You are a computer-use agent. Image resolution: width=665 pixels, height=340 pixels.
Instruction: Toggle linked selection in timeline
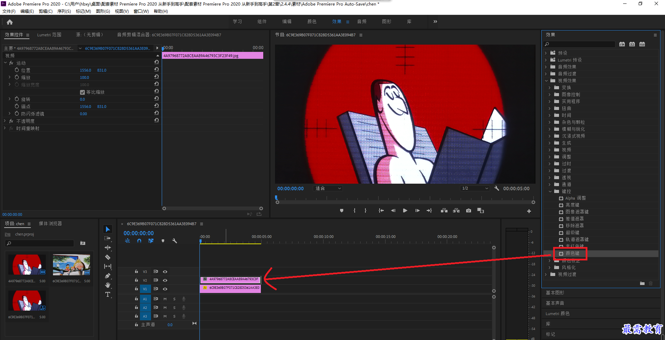point(151,241)
